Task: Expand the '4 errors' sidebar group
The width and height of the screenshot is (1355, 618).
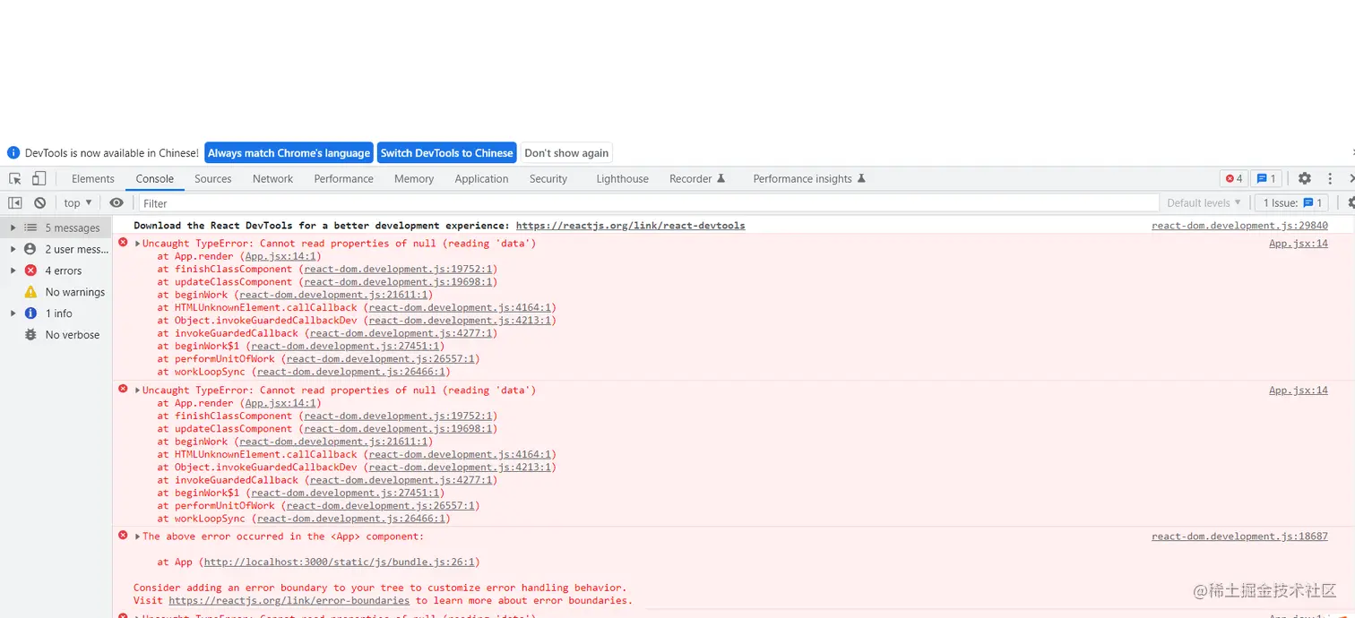Action: (13, 270)
